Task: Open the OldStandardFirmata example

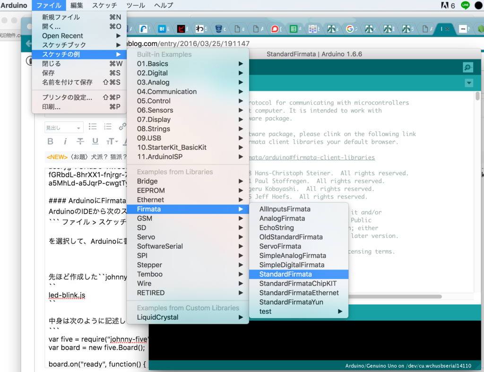Action: tap(299, 237)
